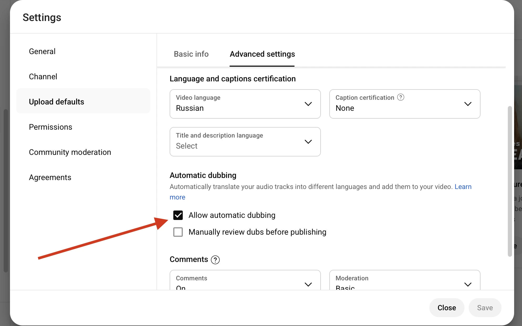
Task: Close the Settings dialog
Action: [x=446, y=307]
